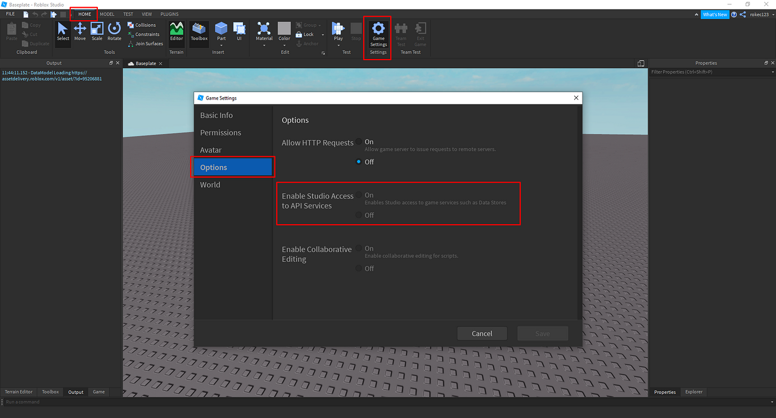Image resolution: width=776 pixels, height=418 pixels.
Task: Activate the Rotate tool
Action: (114, 33)
